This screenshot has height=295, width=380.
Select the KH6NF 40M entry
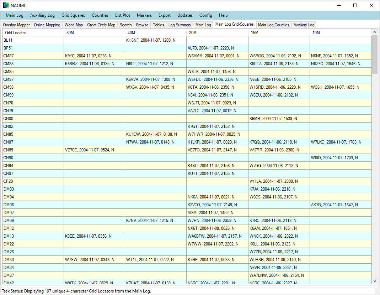[156, 40]
